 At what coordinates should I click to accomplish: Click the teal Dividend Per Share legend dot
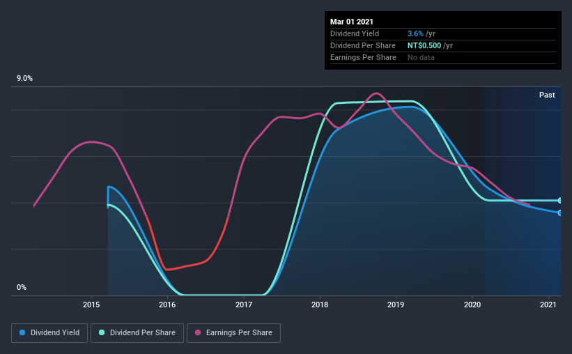tap(102, 332)
